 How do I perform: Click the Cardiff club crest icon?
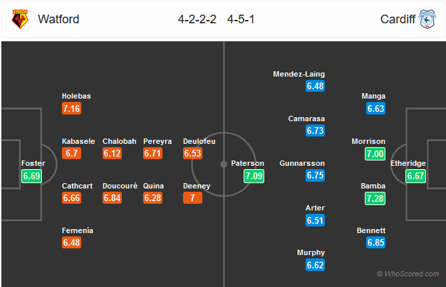(427, 19)
